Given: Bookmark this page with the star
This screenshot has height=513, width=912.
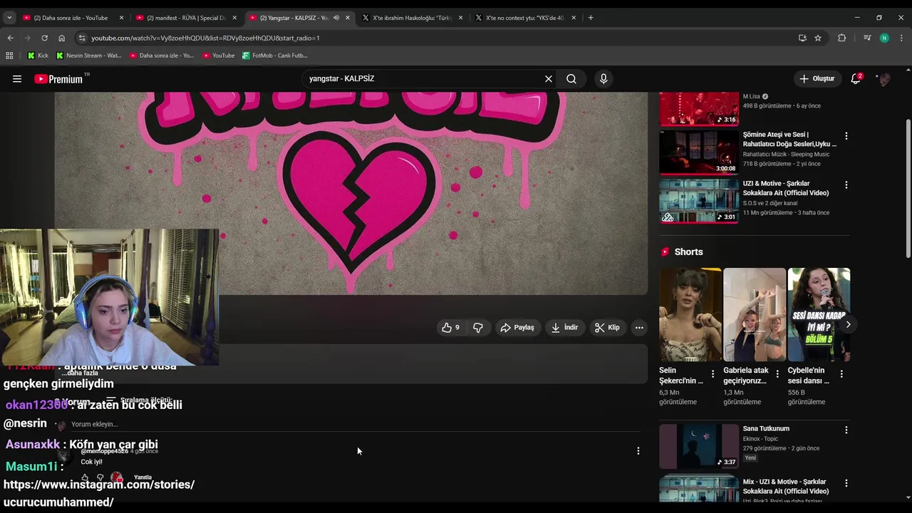Looking at the screenshot, I should point(818,38).
